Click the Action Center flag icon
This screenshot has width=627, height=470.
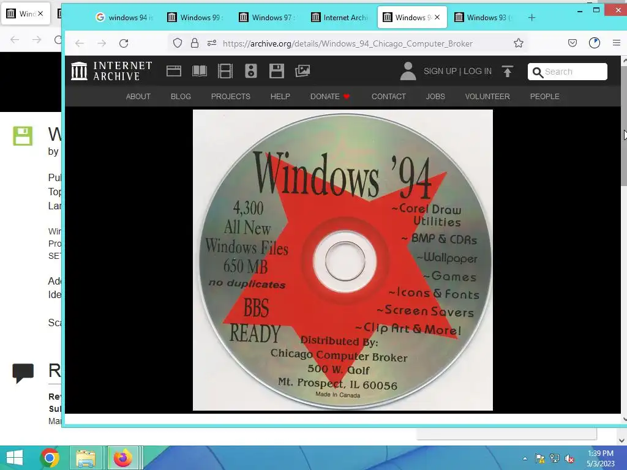tap(540, 458)
